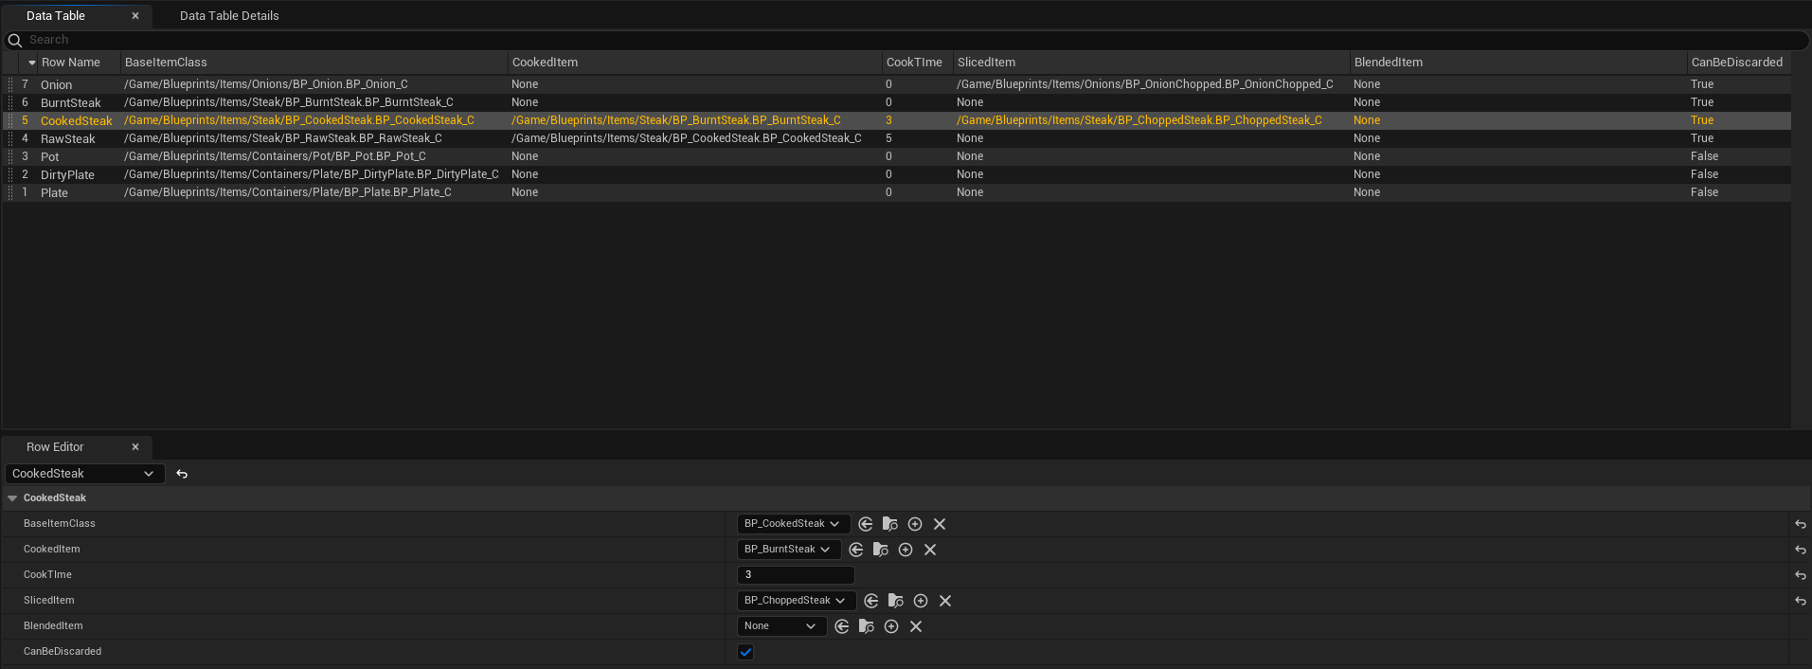The height and width of the screenshot is (669, 1812).
Task: Browse to BP_BurntStեak in Content Browser for CookedItem
Action: [881, 550]
